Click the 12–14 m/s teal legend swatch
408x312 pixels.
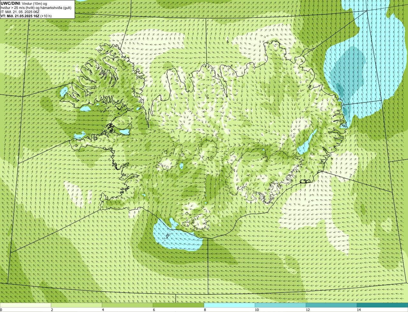click(x=331, y=305)
